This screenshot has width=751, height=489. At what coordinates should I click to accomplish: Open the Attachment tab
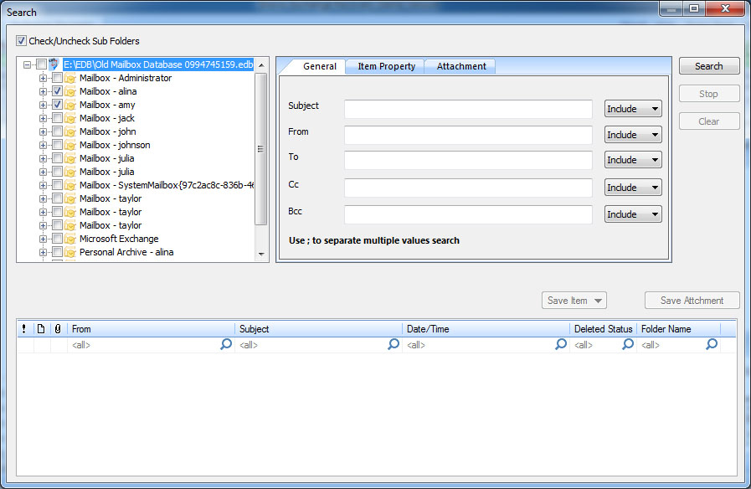tap(461, 66)
